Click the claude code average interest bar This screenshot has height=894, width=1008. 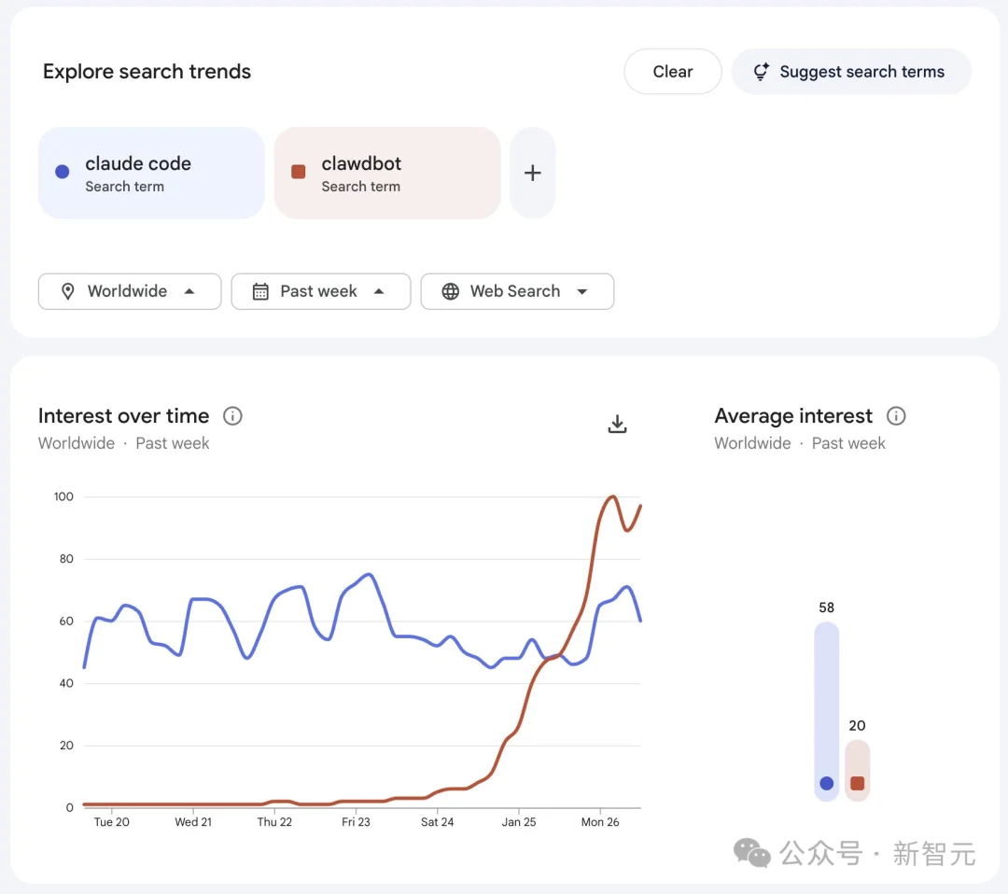click(826, 711)
